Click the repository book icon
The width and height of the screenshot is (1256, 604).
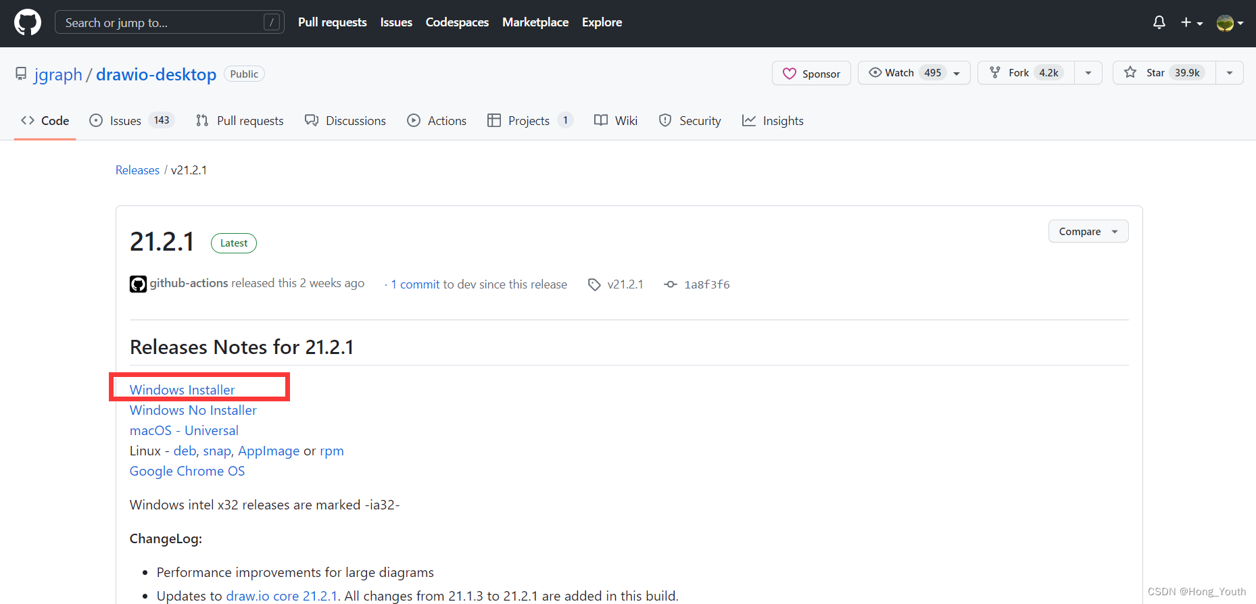pos(21,74)
